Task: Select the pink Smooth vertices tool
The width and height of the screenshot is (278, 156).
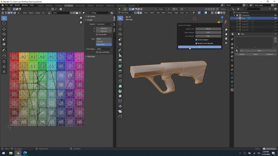Action: pyautogui.click(x=120, y=96)
